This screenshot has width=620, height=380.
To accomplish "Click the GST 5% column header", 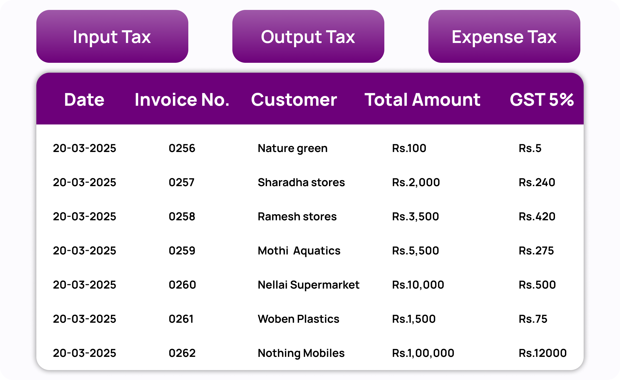I will [x=542, y=99].
